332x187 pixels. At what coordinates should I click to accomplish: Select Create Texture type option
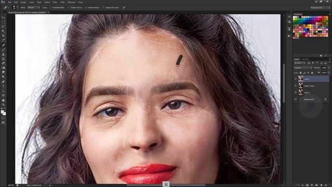(x=75, y=7)
